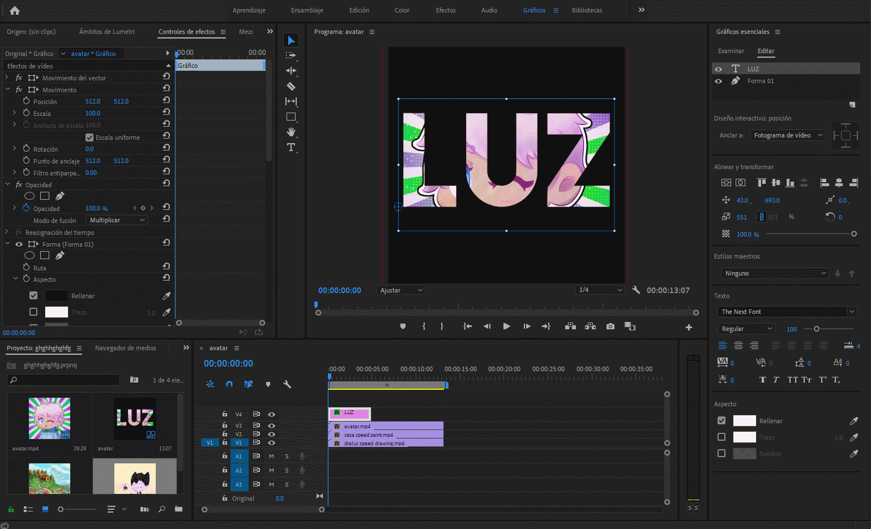Select the Slip tool

click(x=291, y=101)
